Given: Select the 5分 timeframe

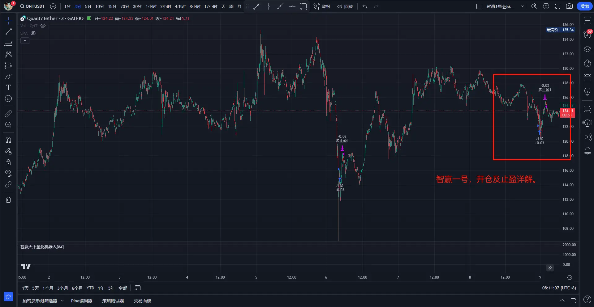Looking at the screenshot, I should (88, 6).
